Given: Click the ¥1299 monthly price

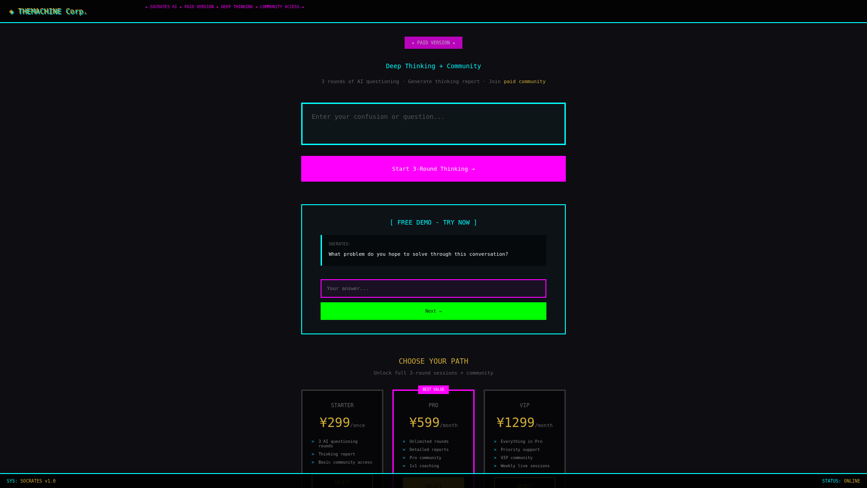Looking at the screenshot, I should coord(525,423).
